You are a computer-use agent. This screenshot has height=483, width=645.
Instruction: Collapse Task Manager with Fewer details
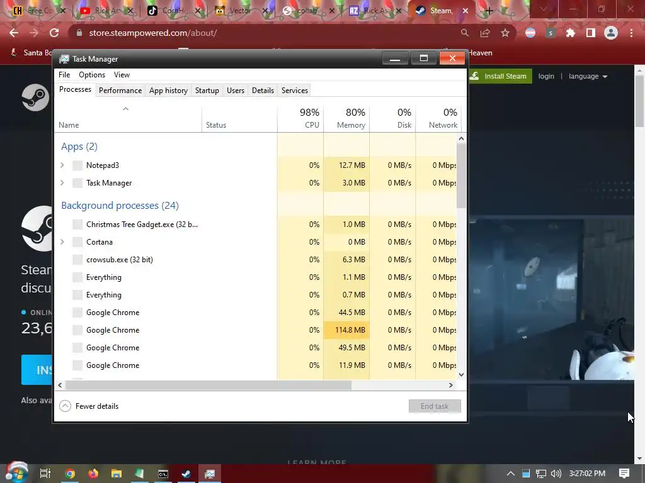(89, 406)
